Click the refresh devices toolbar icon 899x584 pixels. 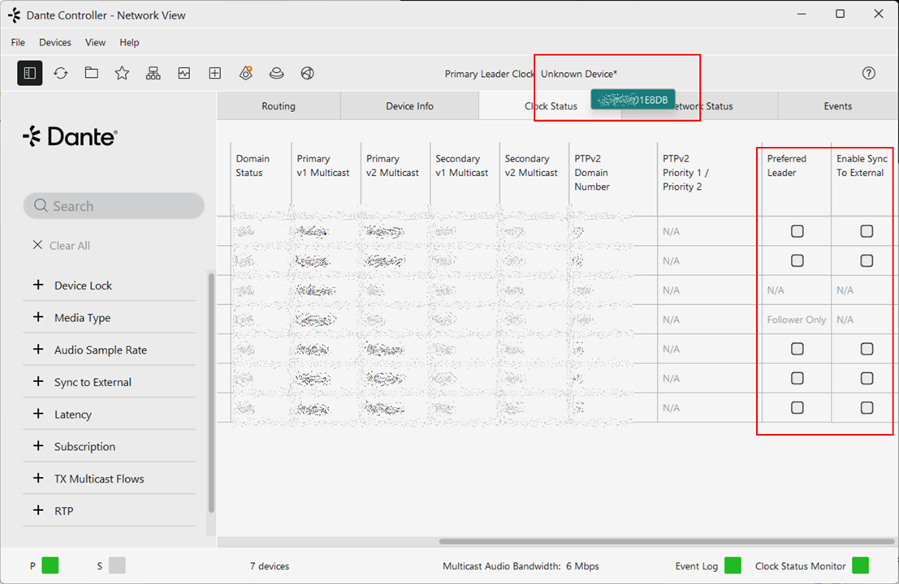61,73
